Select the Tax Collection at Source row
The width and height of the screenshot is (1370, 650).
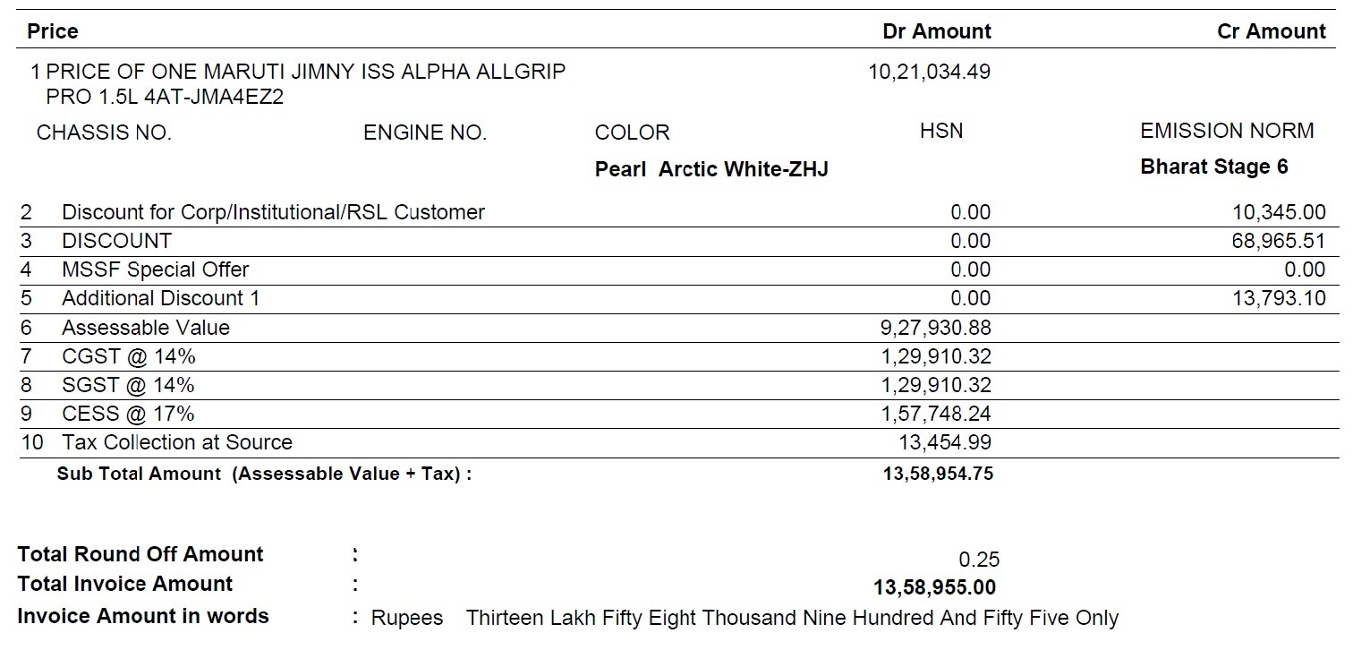point(176,442)
